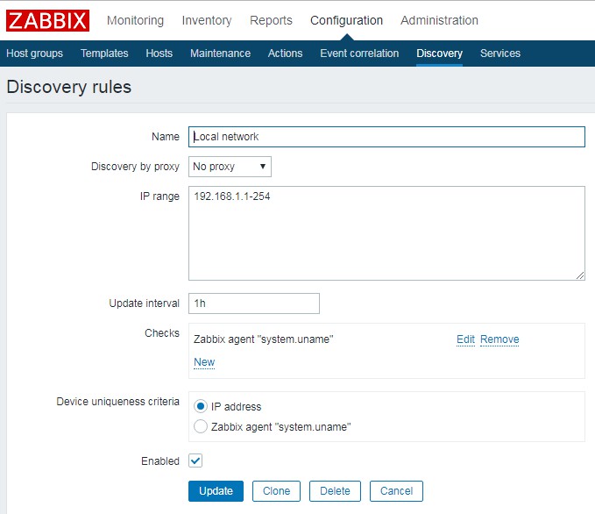The width and height of the screenshot is (595, 514).
Task: Select the IP address uniqueness radio button
Action: [x=201, y=406]
